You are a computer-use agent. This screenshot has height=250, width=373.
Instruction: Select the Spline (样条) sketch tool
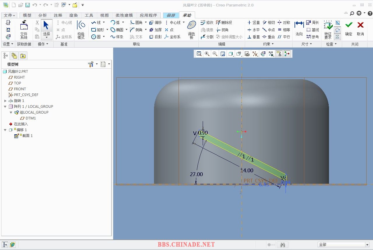(x=117, y=37)
